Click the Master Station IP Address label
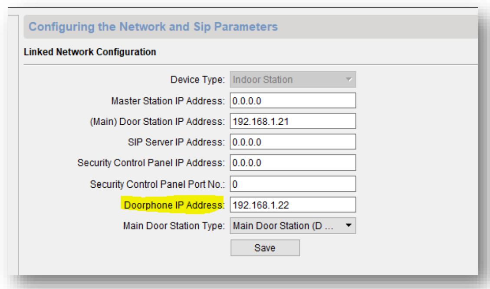 click(168, 101)
